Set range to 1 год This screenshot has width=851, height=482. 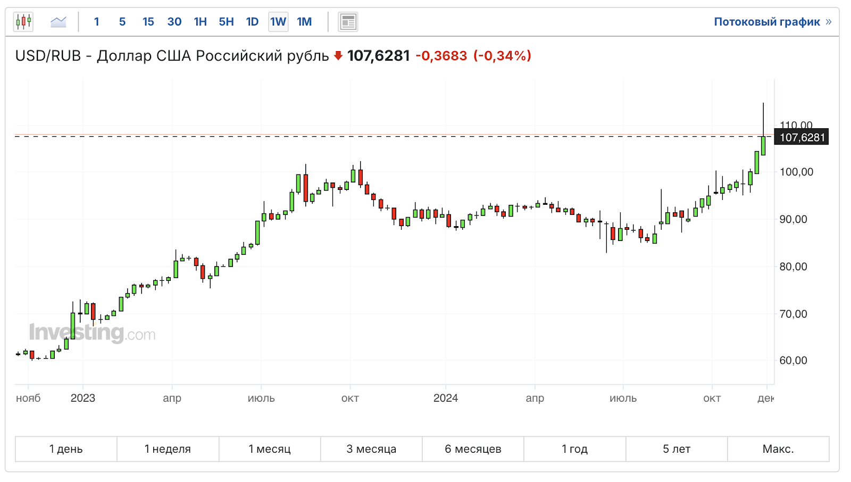574,449
